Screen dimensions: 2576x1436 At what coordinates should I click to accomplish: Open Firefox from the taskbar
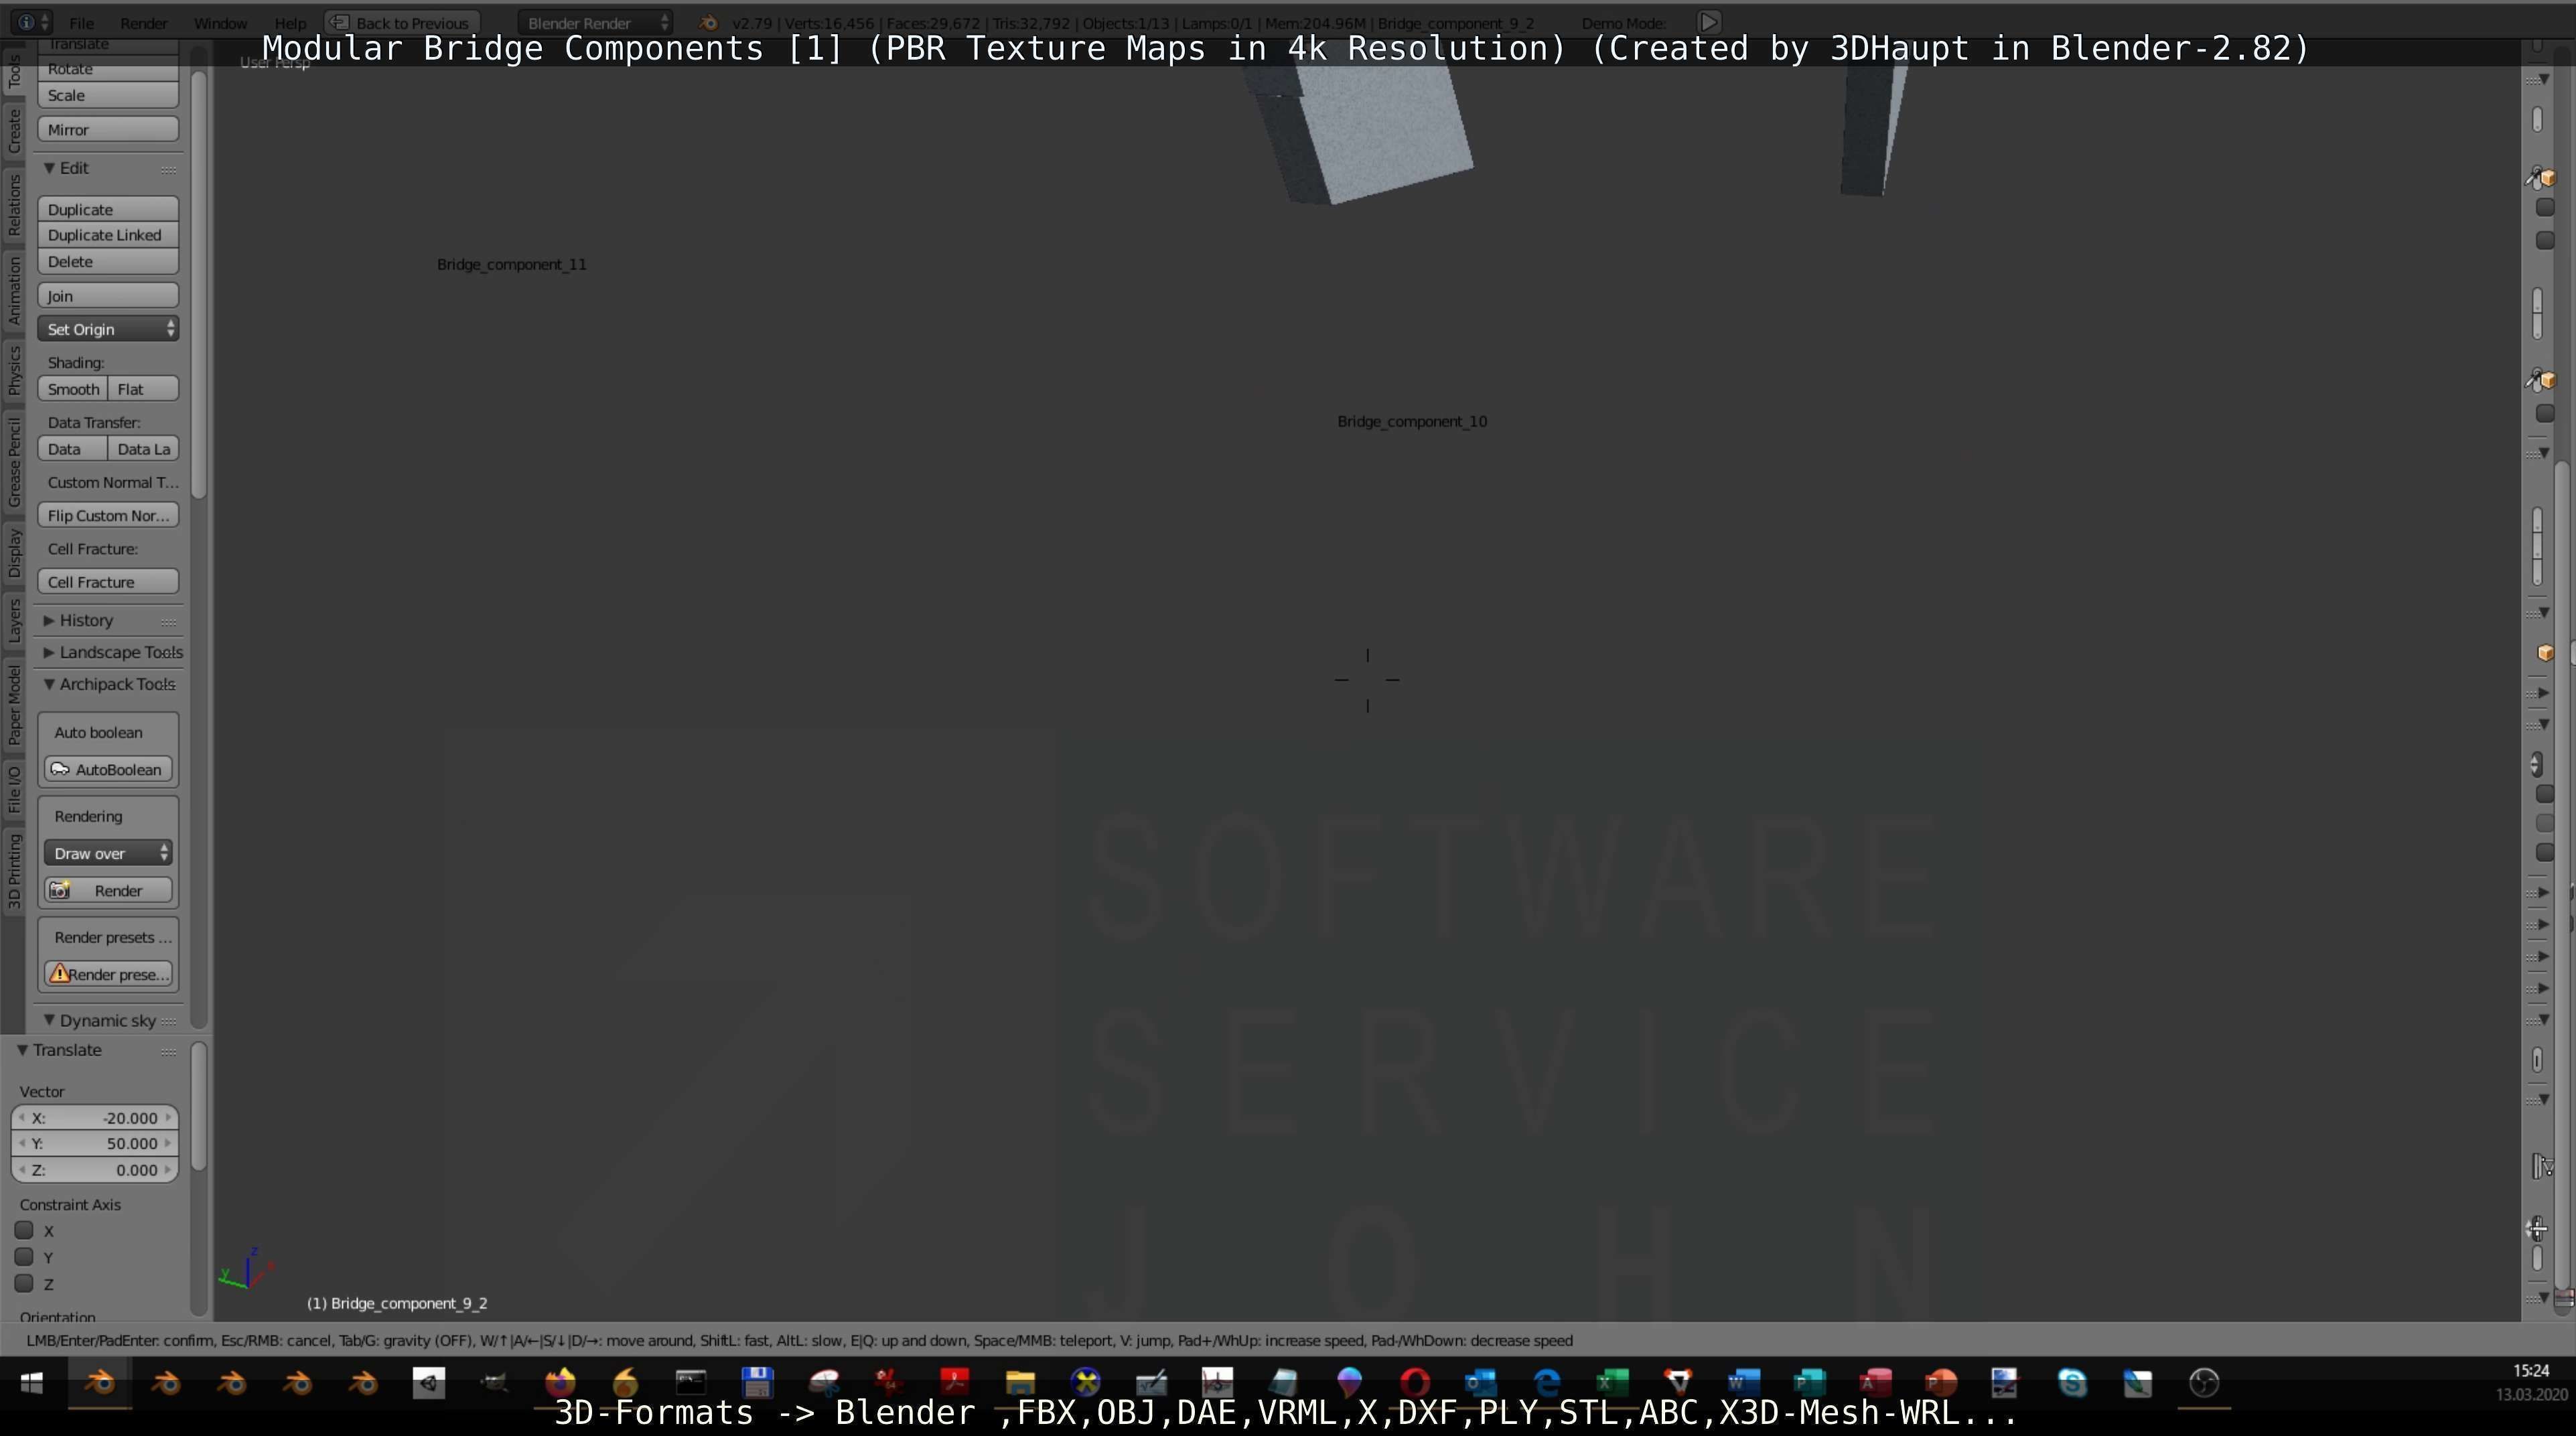[x=560, y=1383]
